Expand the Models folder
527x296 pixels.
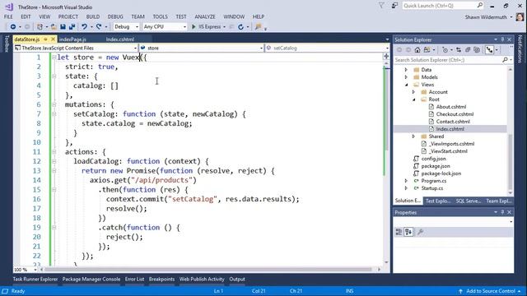(x=406, y=77)
